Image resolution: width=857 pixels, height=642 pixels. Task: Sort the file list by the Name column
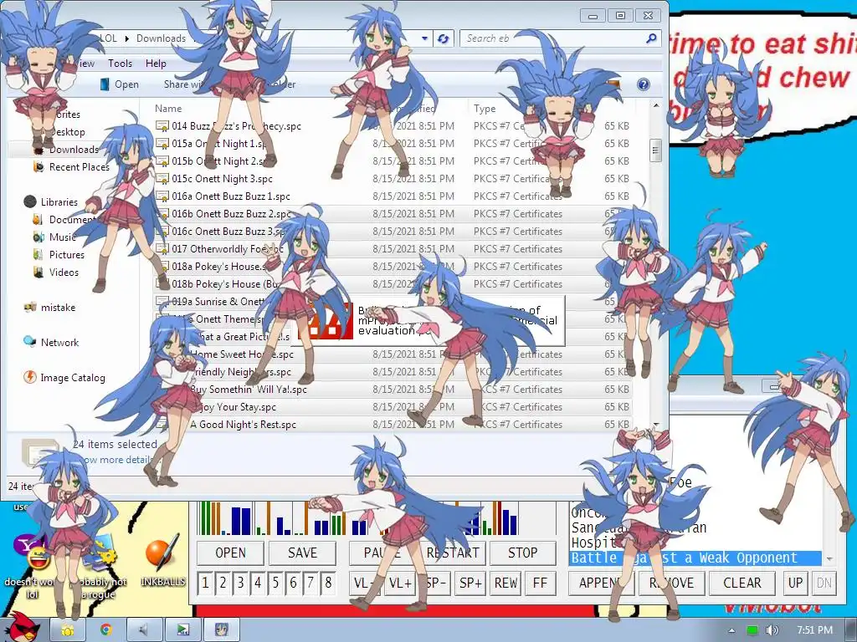coord(168,109)
